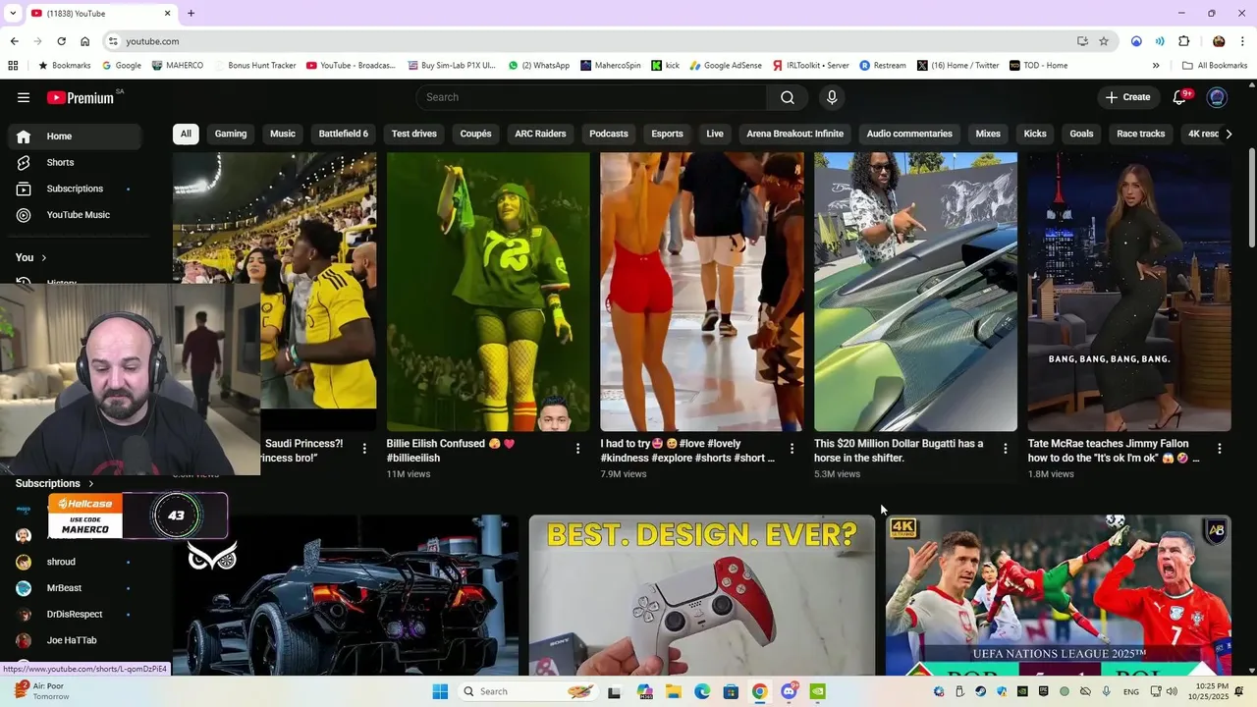Image resolution: width=1257 pixels, height=707 pixels.
Task: Open the site information button by the URL
Action: point(113,41)
